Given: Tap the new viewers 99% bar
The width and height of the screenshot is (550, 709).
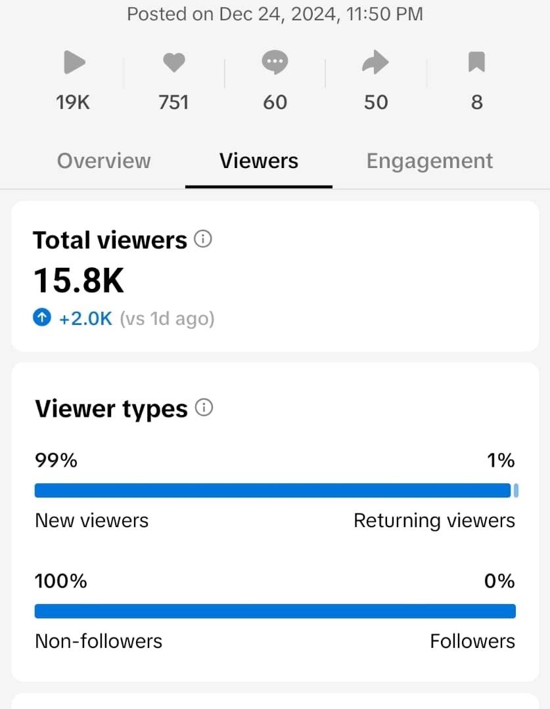Looking at the screenshot, I should [272, 490].
